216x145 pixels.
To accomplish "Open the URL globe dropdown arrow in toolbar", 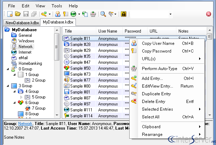I will [x=79, y=14].
